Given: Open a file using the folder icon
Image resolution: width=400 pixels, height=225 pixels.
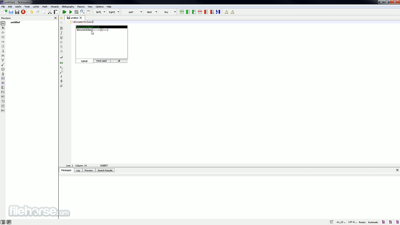Looking at the screenshot, I should (x=11, y=12).
